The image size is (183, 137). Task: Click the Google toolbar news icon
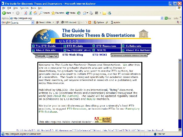57,22
